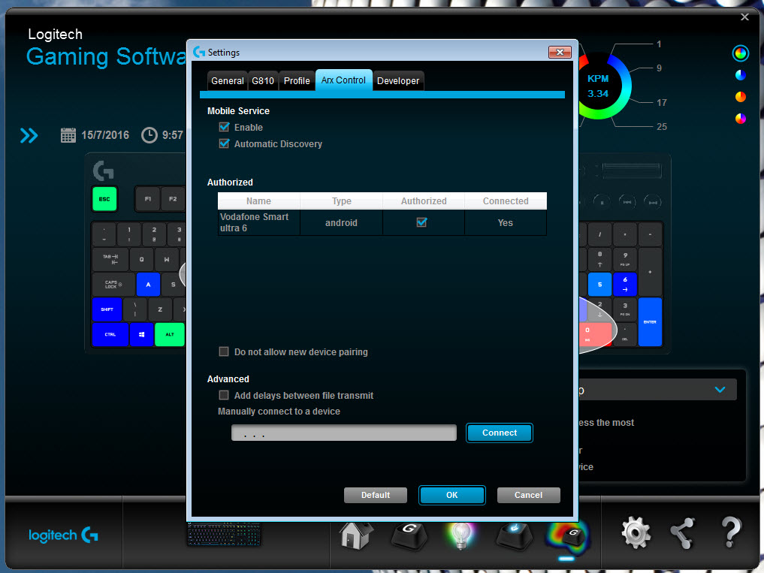Open the dropdown in the background panel
The height and width of the screenshot is (573, 764).
(720, 389)
